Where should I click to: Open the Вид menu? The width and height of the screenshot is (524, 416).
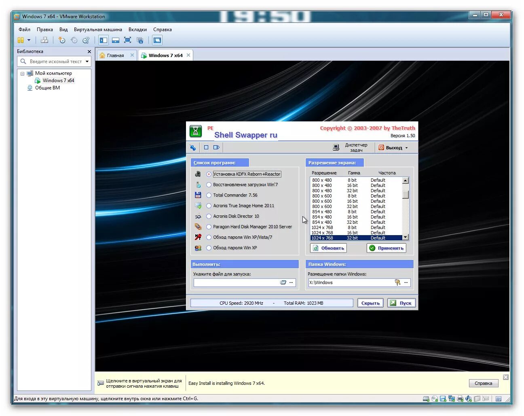pyautogui.click(x=63, y=30)
